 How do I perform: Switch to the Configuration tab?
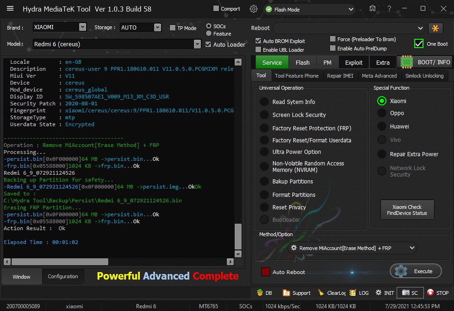(63, 276)
